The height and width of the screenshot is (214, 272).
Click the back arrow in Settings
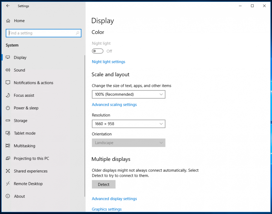coord(8,6)
